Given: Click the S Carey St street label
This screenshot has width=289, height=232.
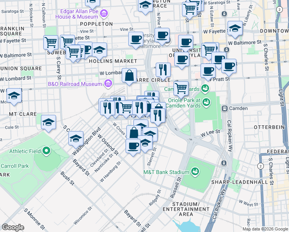Looking at the screenshot, I should (58, 68).
